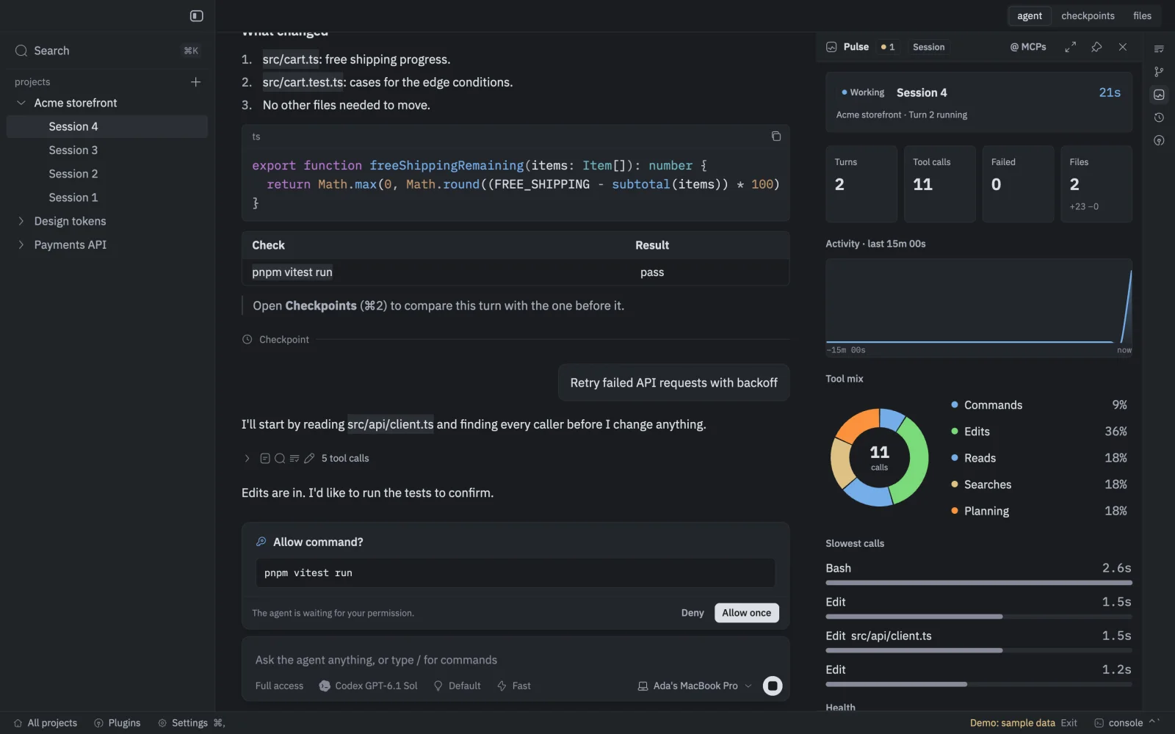Copy the ts code block
Viewport: 1175px width, 734px height.
775,136
